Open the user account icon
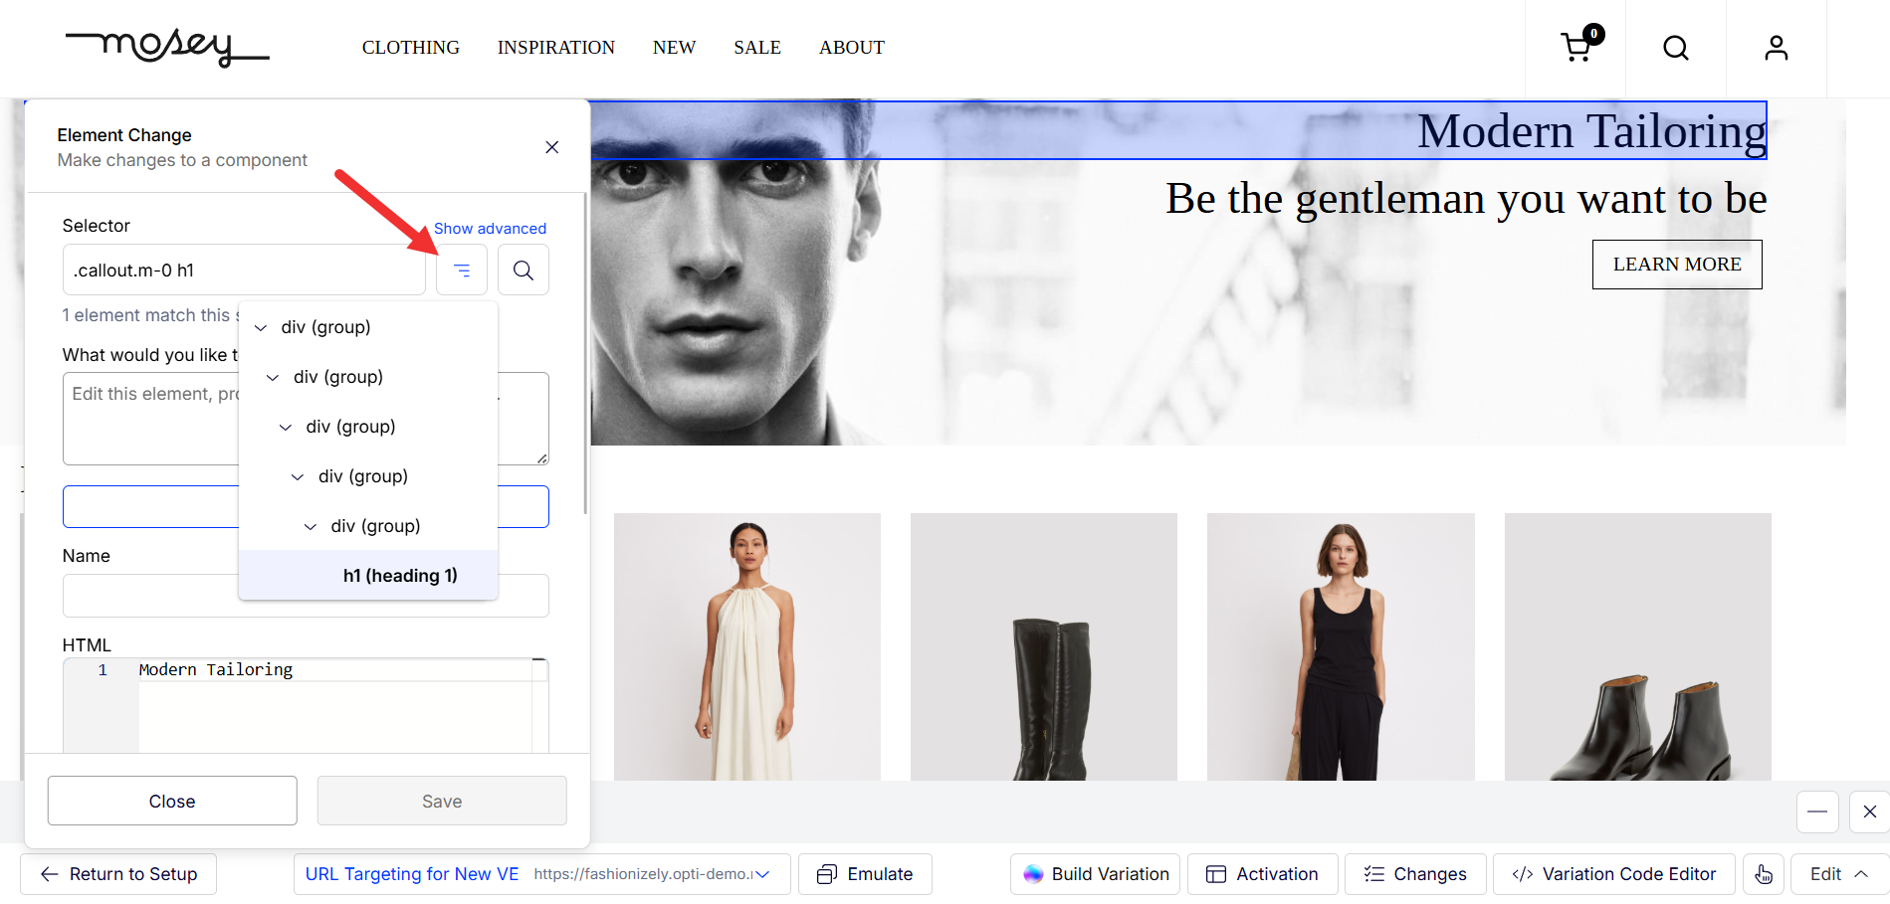The image size is (1890, 904). pos(1776,48)
